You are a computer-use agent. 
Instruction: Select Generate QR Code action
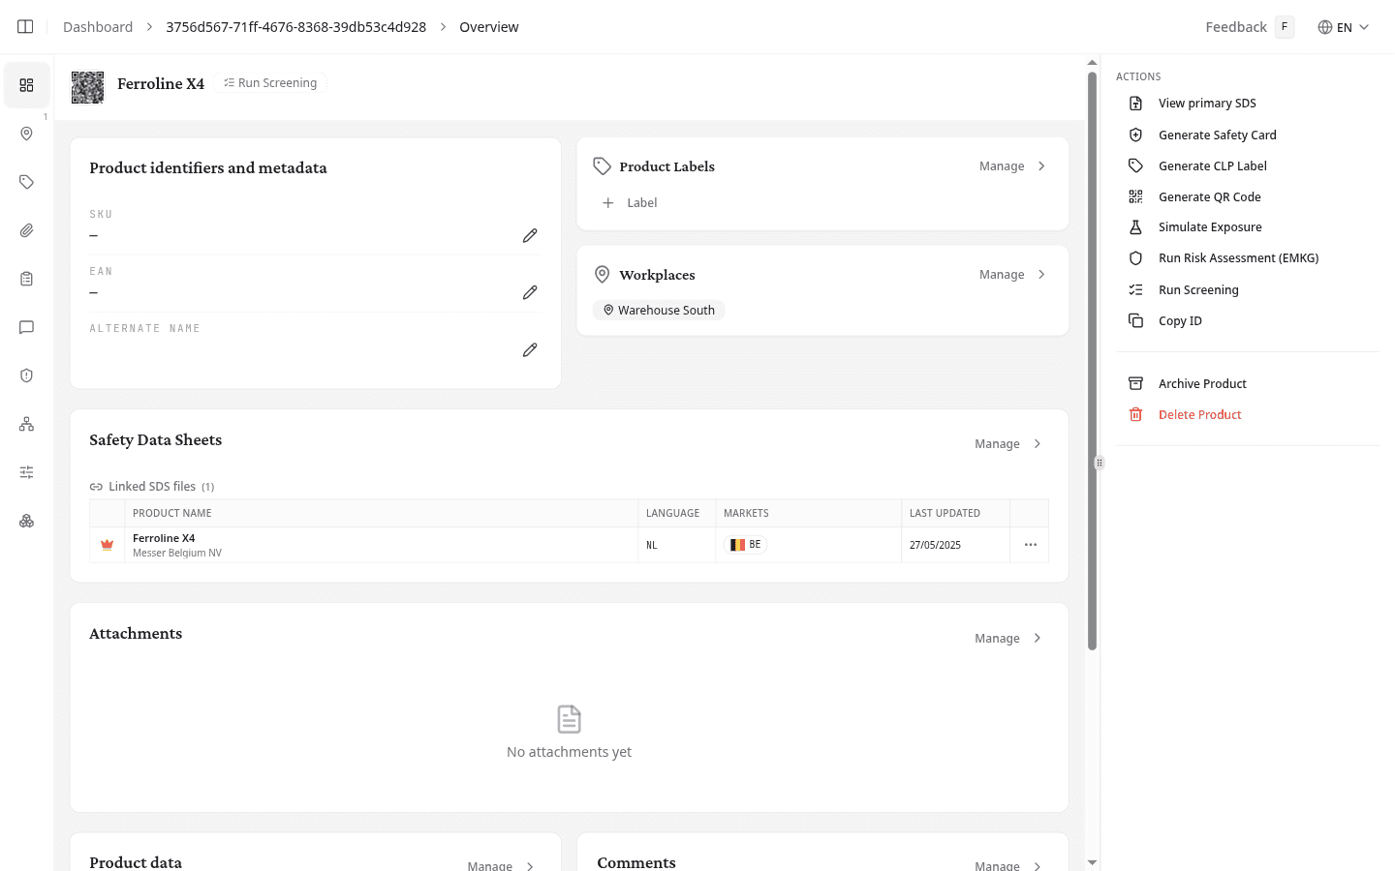coord(1210,197)
